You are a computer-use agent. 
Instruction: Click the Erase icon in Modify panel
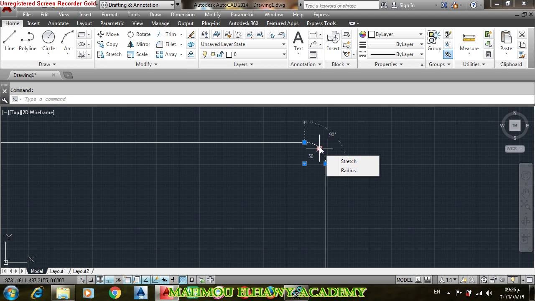tap(191, 34)
